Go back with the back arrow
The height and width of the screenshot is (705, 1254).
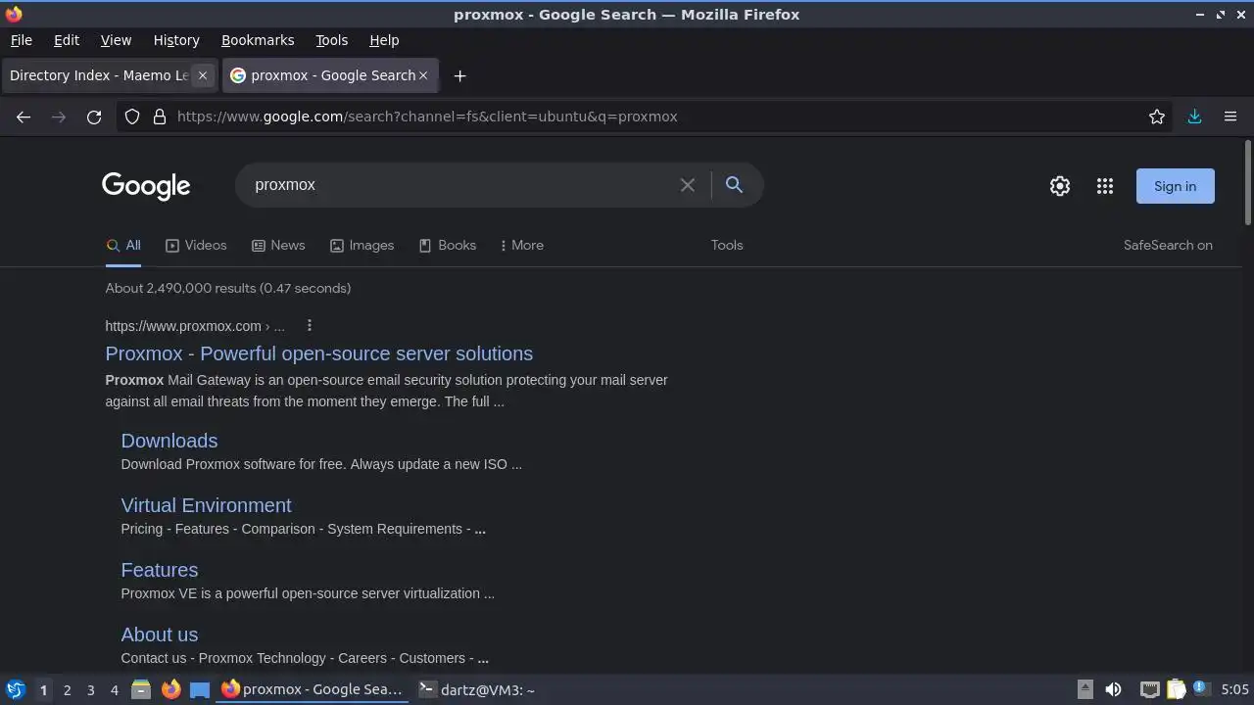(x=24, y=117)
